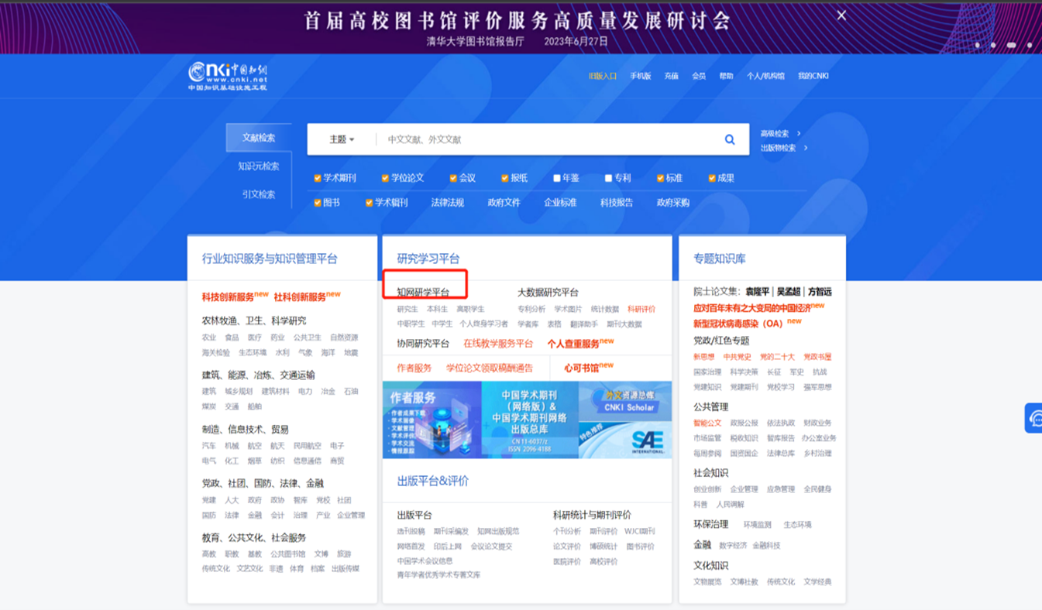This screenshot has height=610, width=1042.
Task: Close the top conference banner with X
Action: (x=842, y=15)
